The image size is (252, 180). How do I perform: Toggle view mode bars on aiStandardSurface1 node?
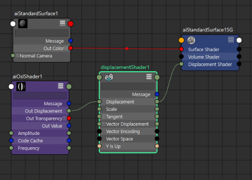(62, 23)
